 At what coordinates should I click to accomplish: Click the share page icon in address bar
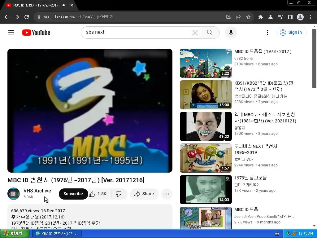point(238,17)
